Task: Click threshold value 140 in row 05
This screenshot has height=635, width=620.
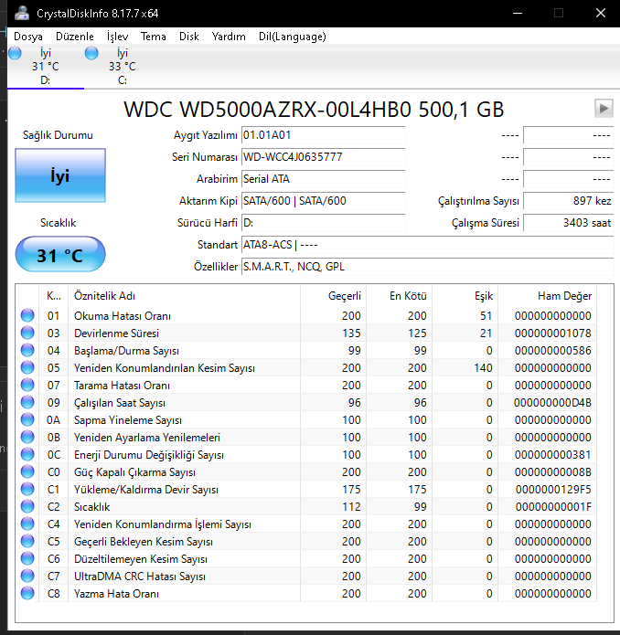Action: (483, 368)
